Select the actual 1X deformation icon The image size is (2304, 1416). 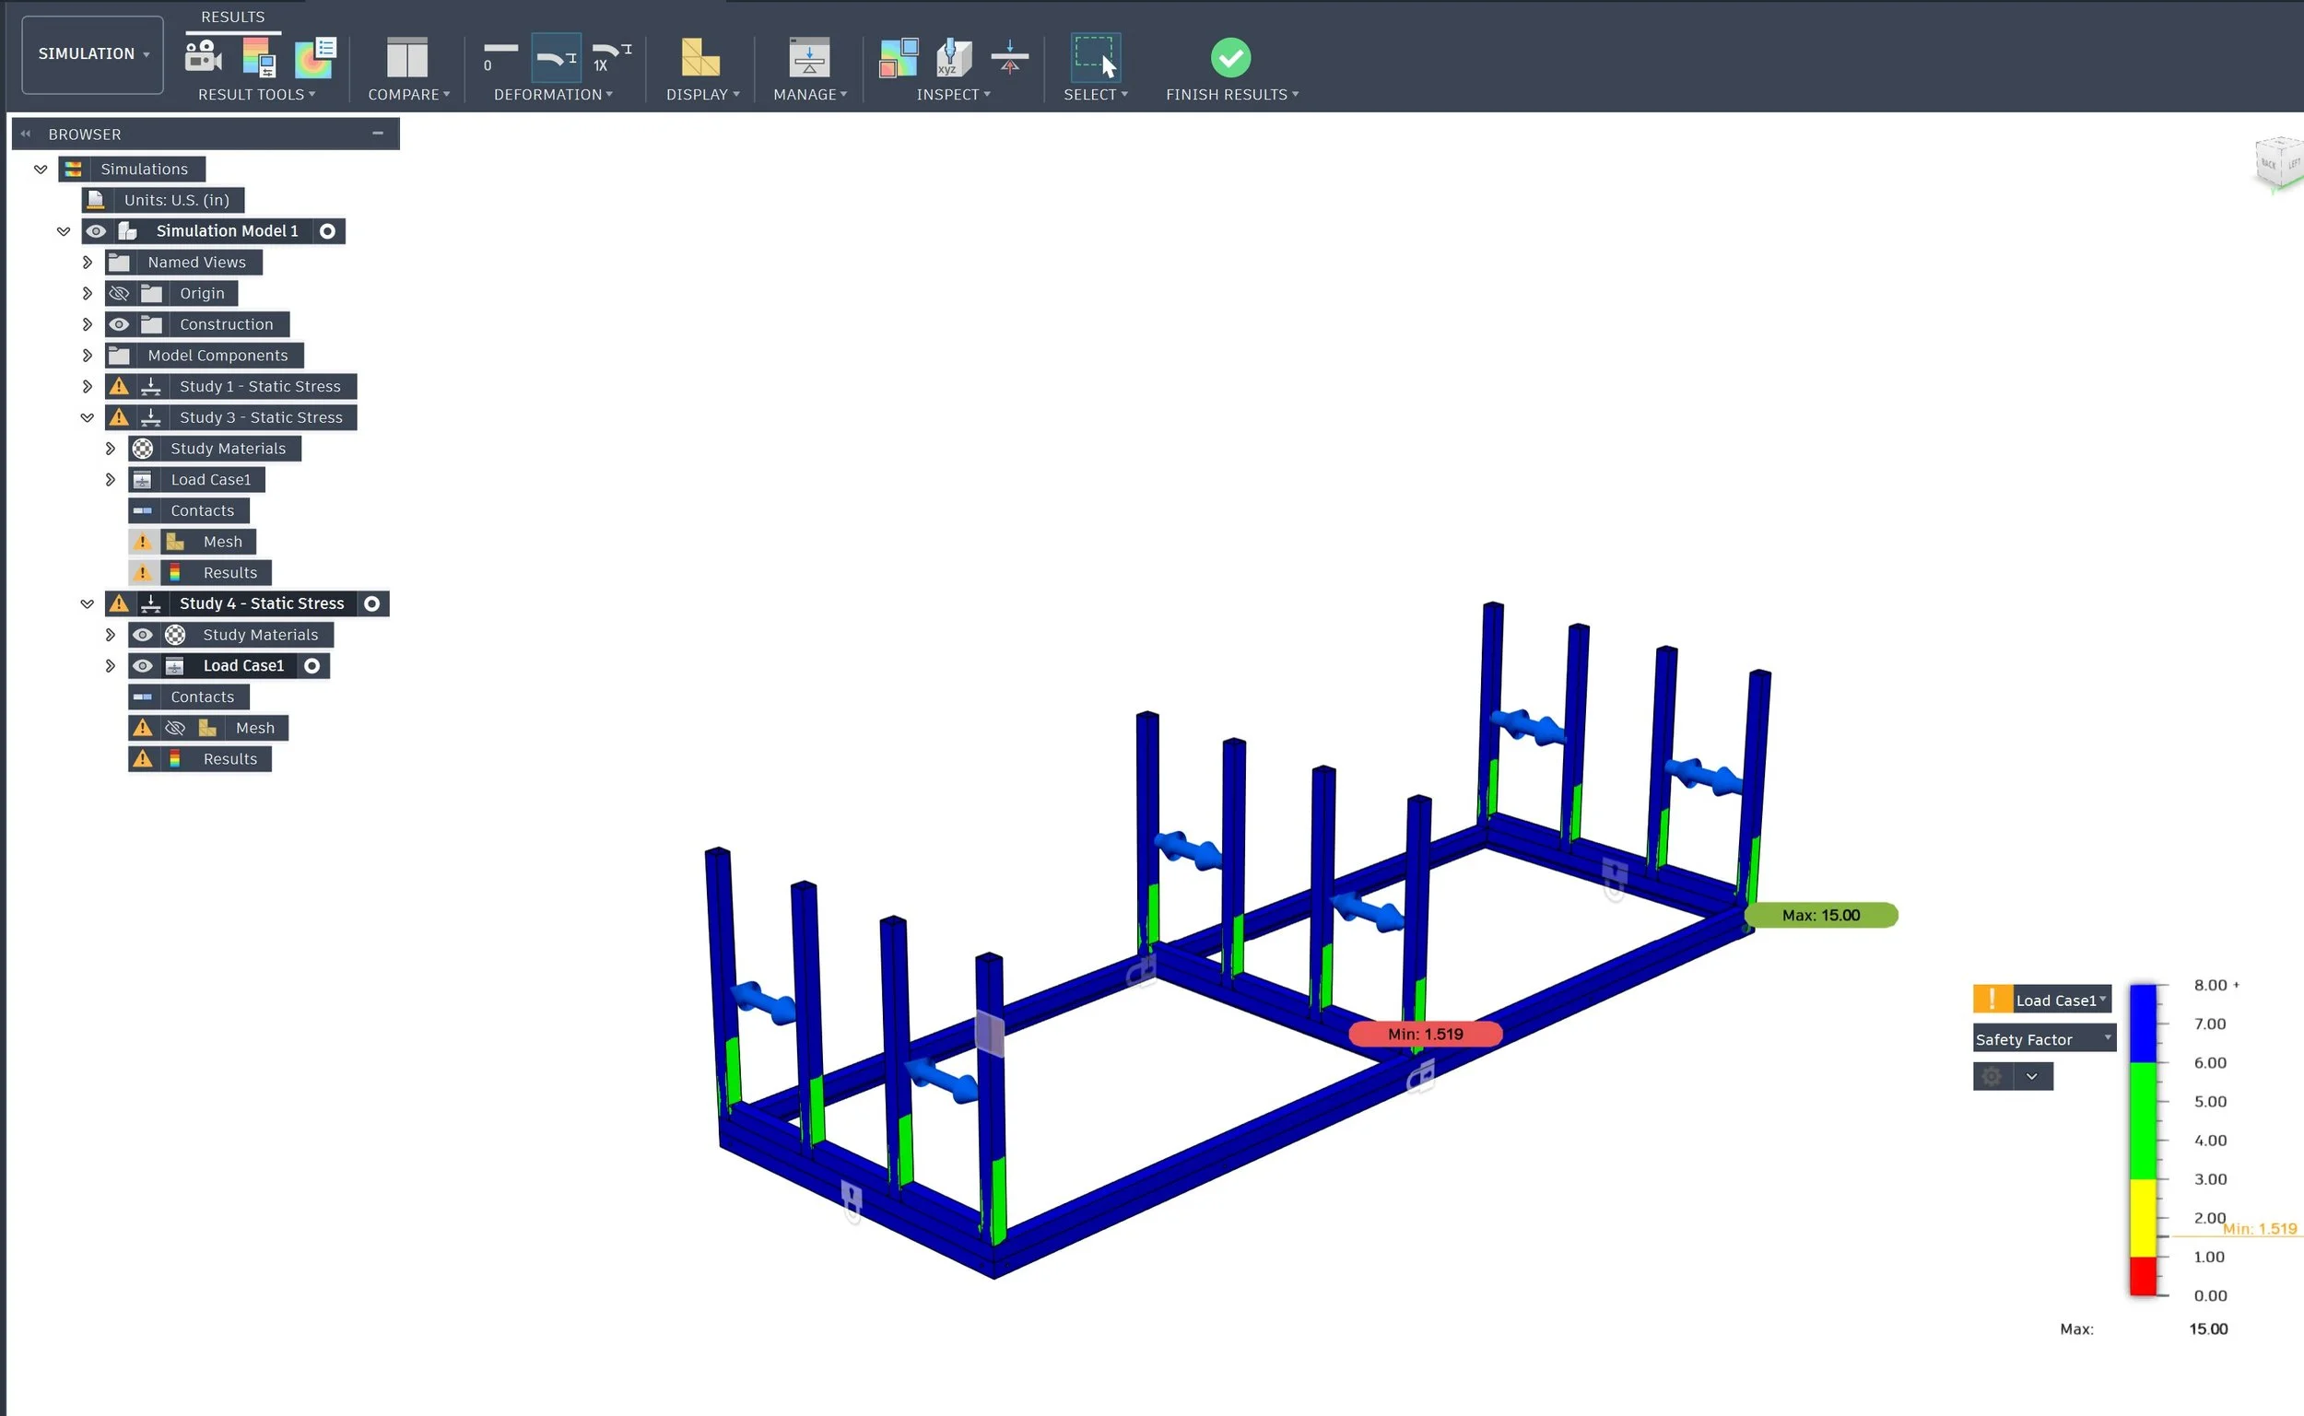pos(612,57)
